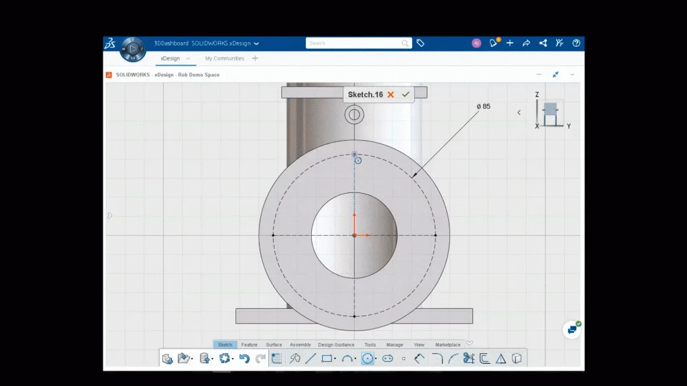Confirm Sketch.16 with the green checkmark
687x386 pixels.
405,94
